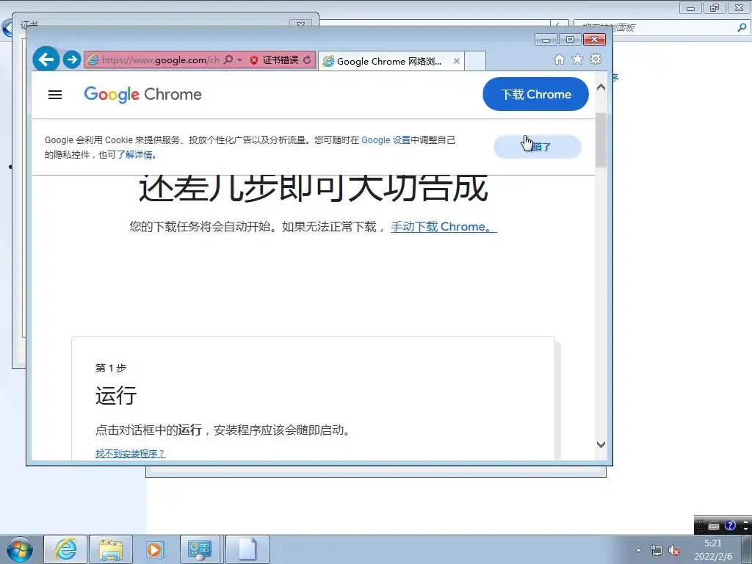Click the red certificate error shield icon
The image size is (752, 564).
click(254, 60)
